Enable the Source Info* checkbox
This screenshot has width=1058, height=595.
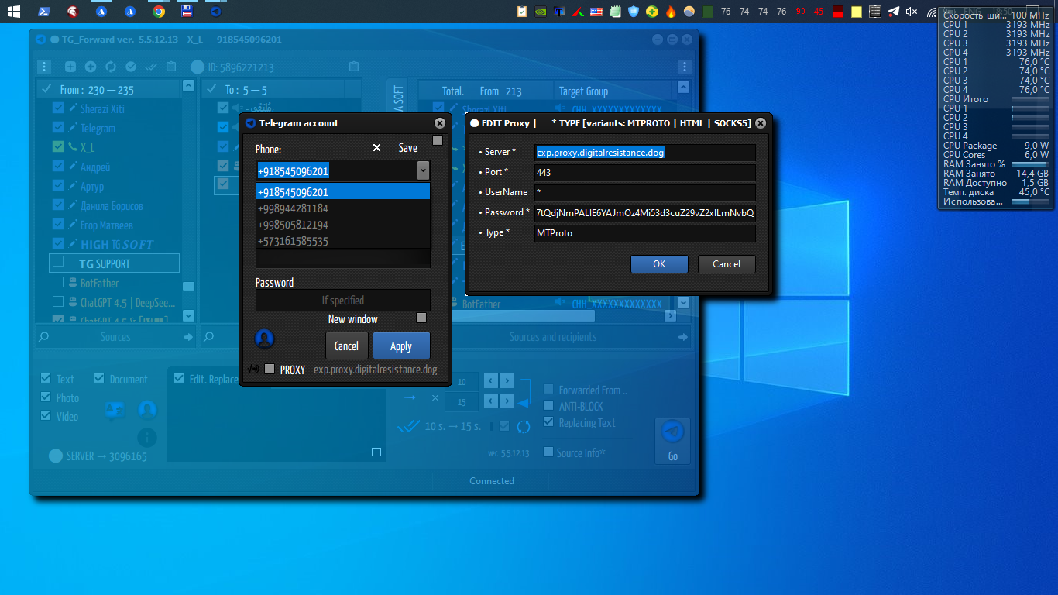tap(550, 452)
